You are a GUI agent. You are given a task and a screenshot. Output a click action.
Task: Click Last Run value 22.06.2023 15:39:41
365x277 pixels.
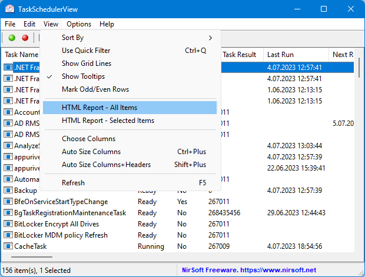pos(296,168)
